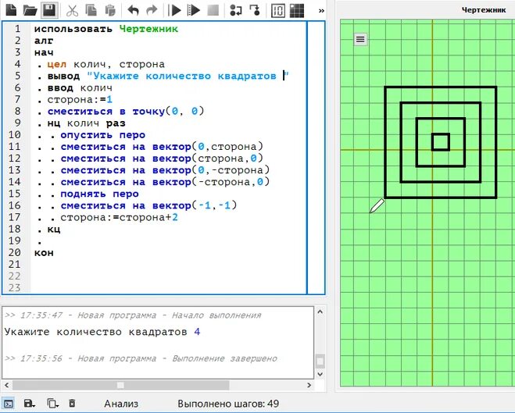
Task: Open an existing file with folder icon
Action: [30, 10]
